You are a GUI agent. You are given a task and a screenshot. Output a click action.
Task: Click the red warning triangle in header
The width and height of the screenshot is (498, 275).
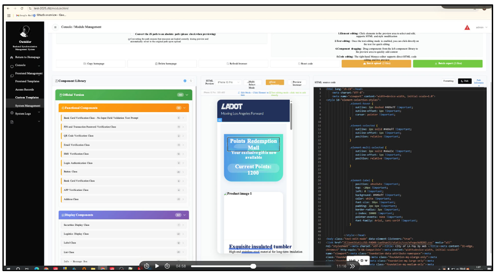pos(467,28)
